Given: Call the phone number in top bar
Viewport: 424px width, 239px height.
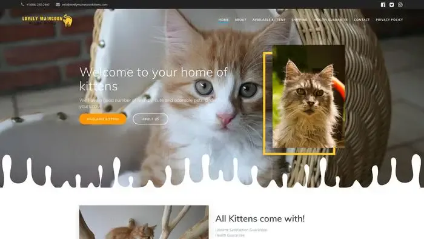Looking at the screenshot, I should (38, 5).
